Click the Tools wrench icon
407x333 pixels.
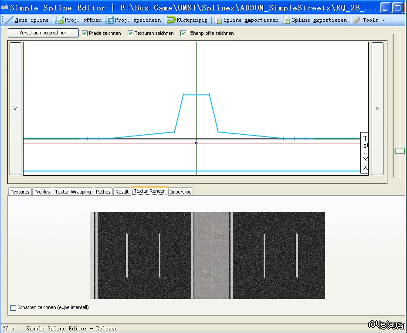pyautogui.click(x=357, y=20)
